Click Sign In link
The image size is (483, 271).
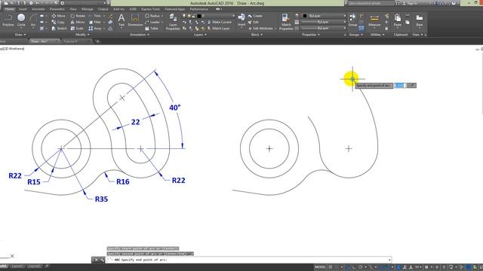413,3
